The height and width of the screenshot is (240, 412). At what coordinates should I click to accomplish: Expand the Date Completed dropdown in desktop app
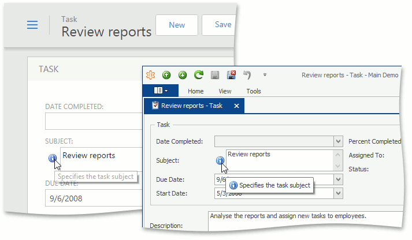[x=338, y=141]
